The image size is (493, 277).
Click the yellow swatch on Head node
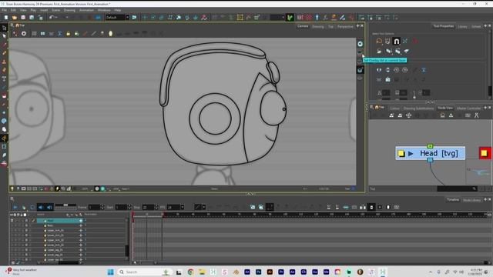[x=401, y=153]
